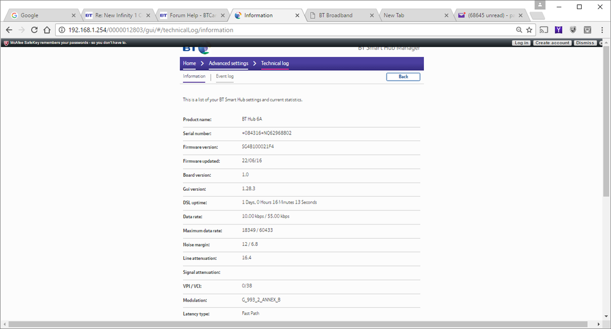Open the Event log sub-tab
This screenshot has width=611, height=329.
[225, 76]
